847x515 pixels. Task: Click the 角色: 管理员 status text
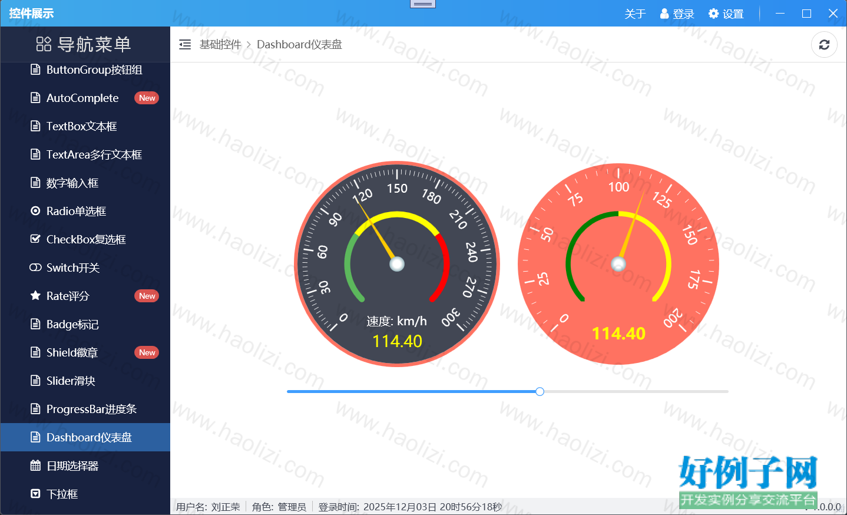pos(279,507)
